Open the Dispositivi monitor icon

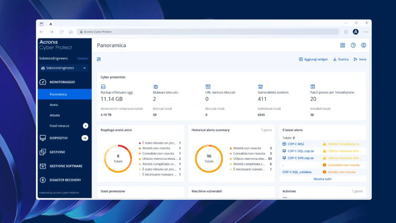click(x=43, y=138)
